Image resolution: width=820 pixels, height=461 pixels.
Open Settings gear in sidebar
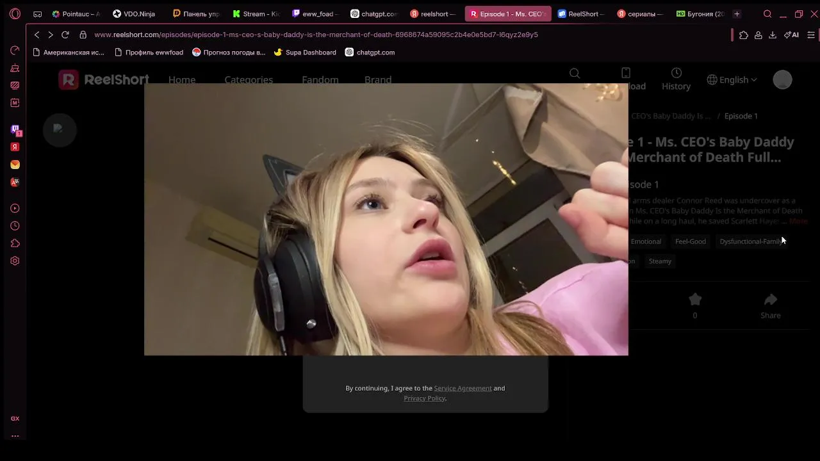(x=15, y=261)
